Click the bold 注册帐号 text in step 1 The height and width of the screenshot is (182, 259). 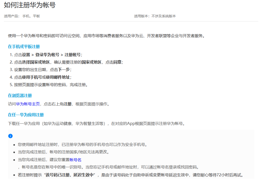coord(73,55)
